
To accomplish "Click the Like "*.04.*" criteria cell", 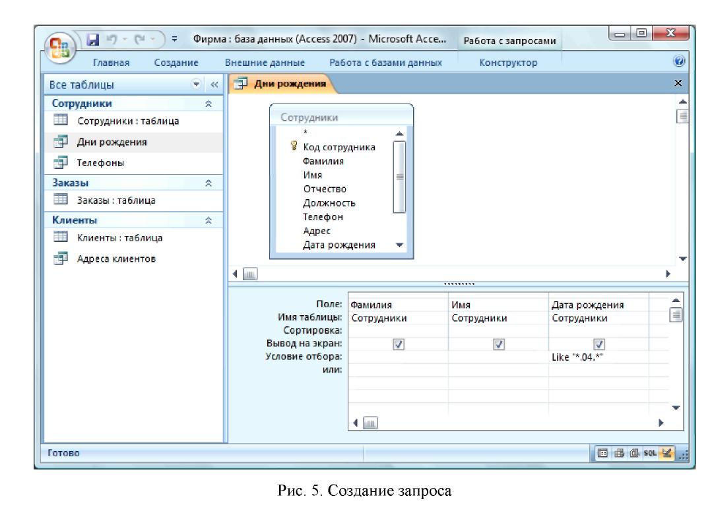I will [x=599, y=357].
